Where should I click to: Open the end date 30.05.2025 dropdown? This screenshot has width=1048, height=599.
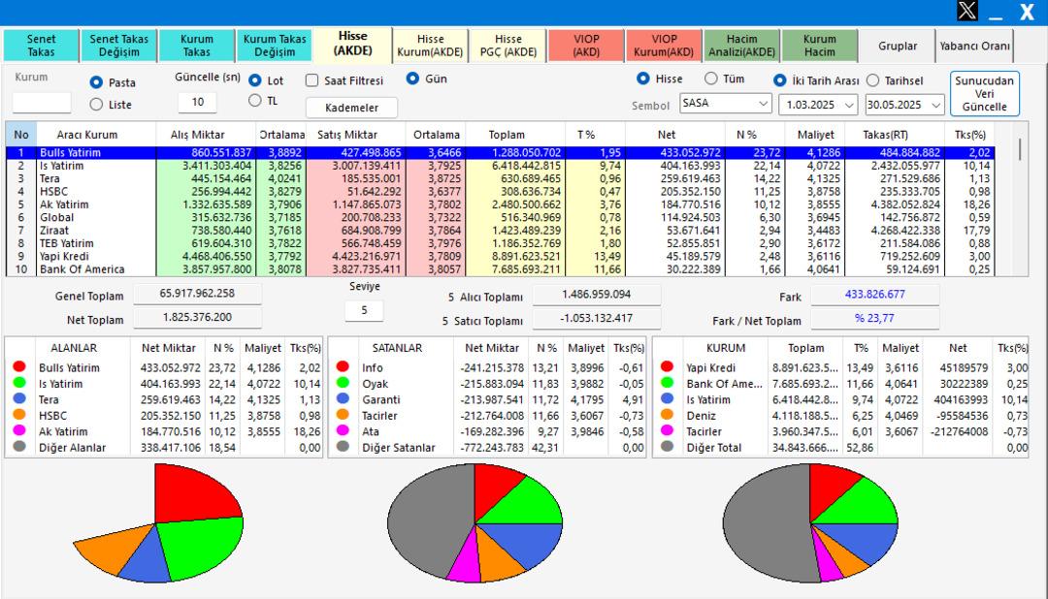coord(935,105)
